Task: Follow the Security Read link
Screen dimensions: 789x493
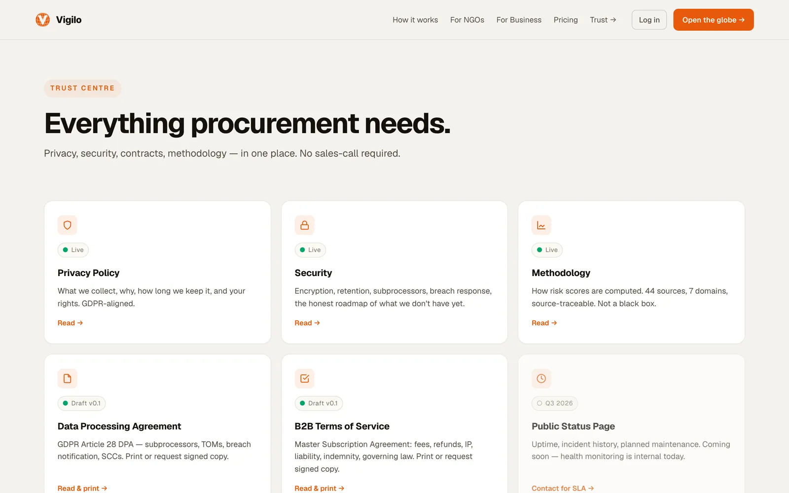Action: 307,323
